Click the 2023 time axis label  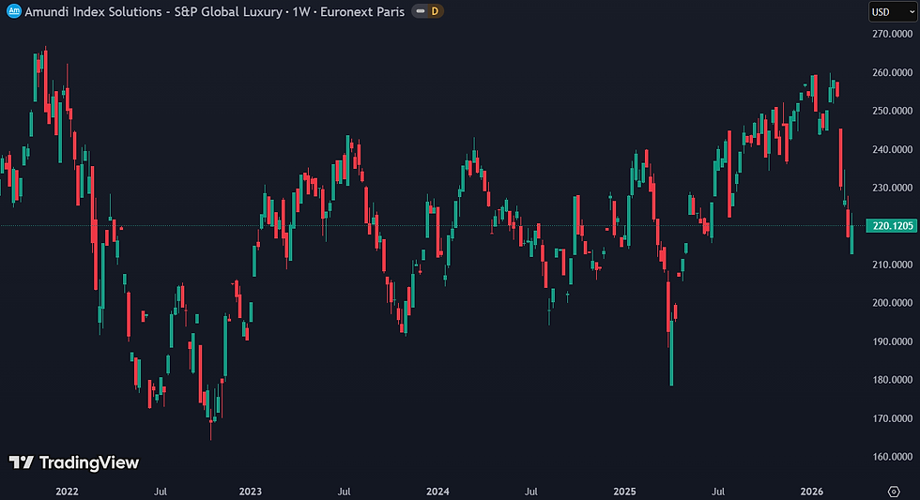251,492
